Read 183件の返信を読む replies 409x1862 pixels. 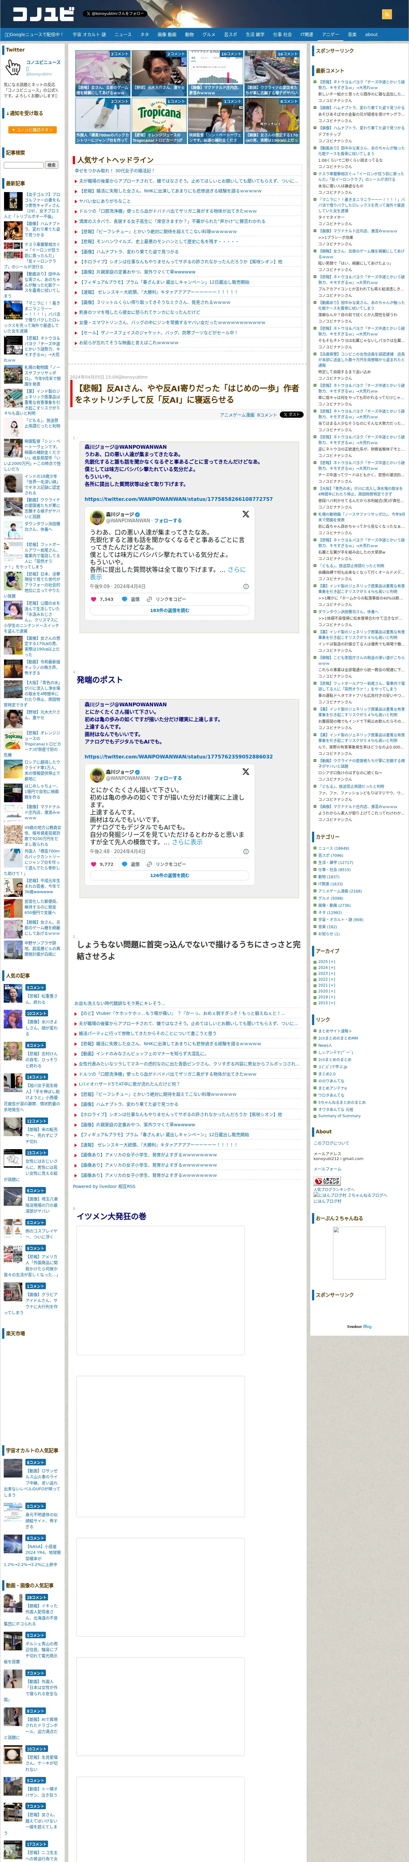click(169, 611)
